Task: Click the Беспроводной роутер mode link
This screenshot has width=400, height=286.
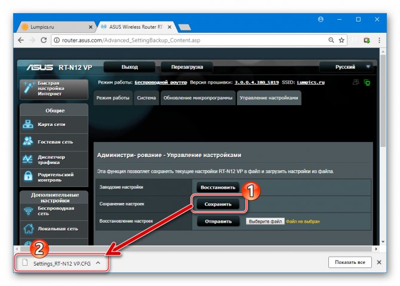Action: (161, 82)
